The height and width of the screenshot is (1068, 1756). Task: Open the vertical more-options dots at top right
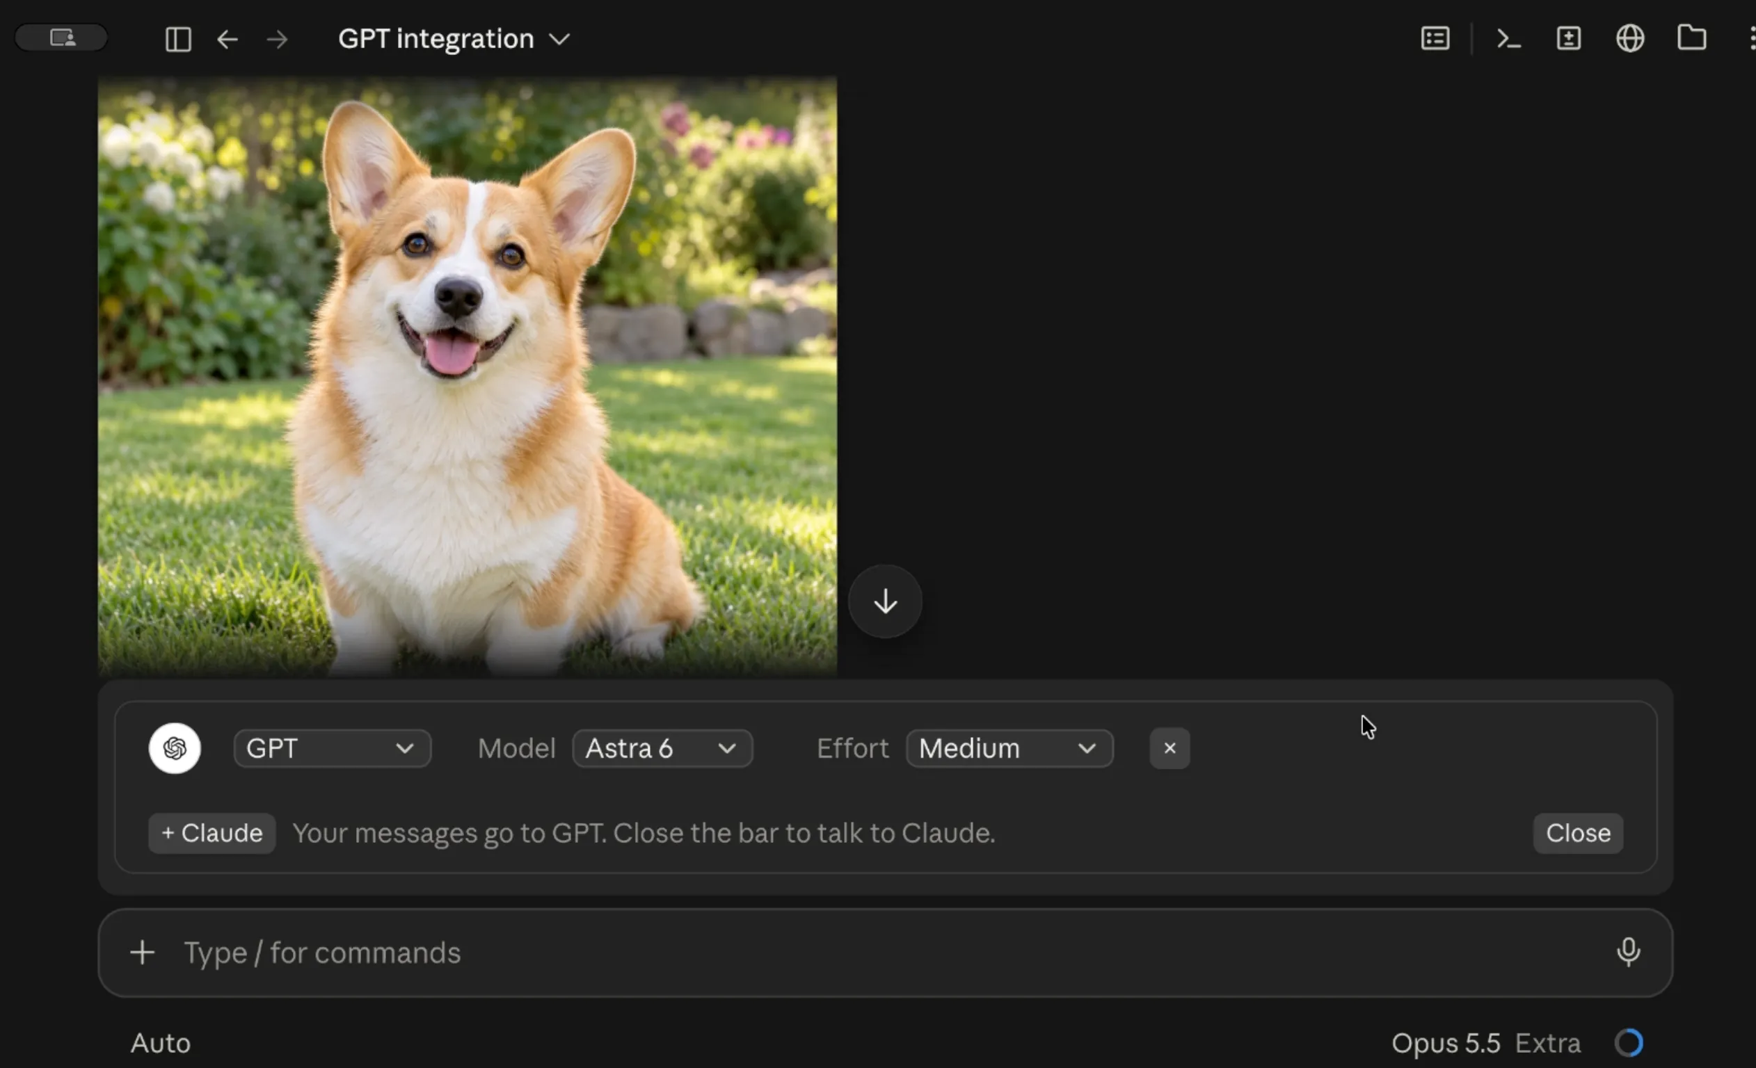click(1752, 38)
